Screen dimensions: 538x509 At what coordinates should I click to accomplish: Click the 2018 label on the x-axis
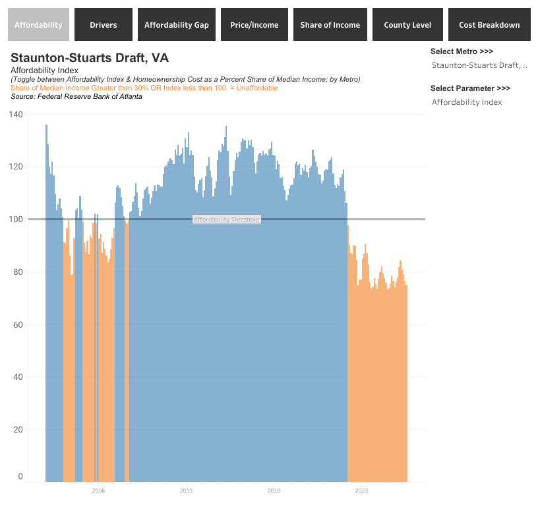coord(274,491)
